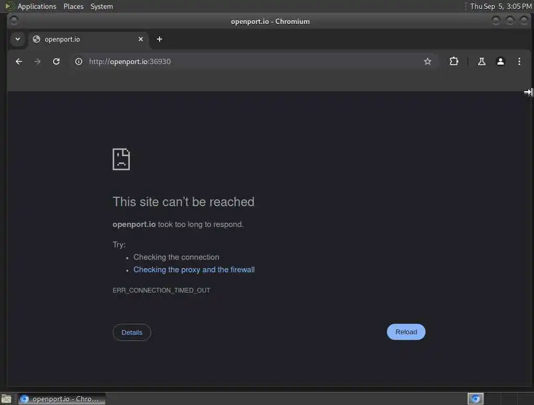This screenshot has width=534, height=405.
Task: Open the profile avatar menu
Action: pos(500,61)
